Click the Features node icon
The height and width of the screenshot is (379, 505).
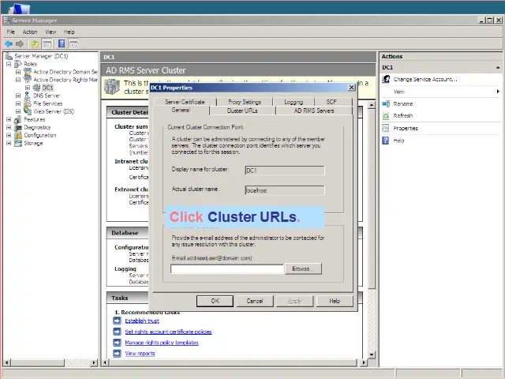(18, 119)
